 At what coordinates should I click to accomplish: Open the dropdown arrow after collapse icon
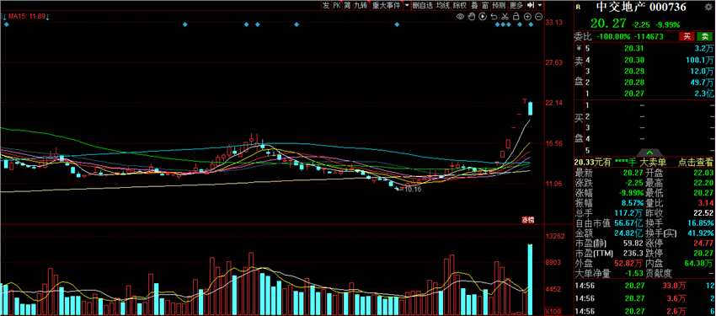click(540, 5)
